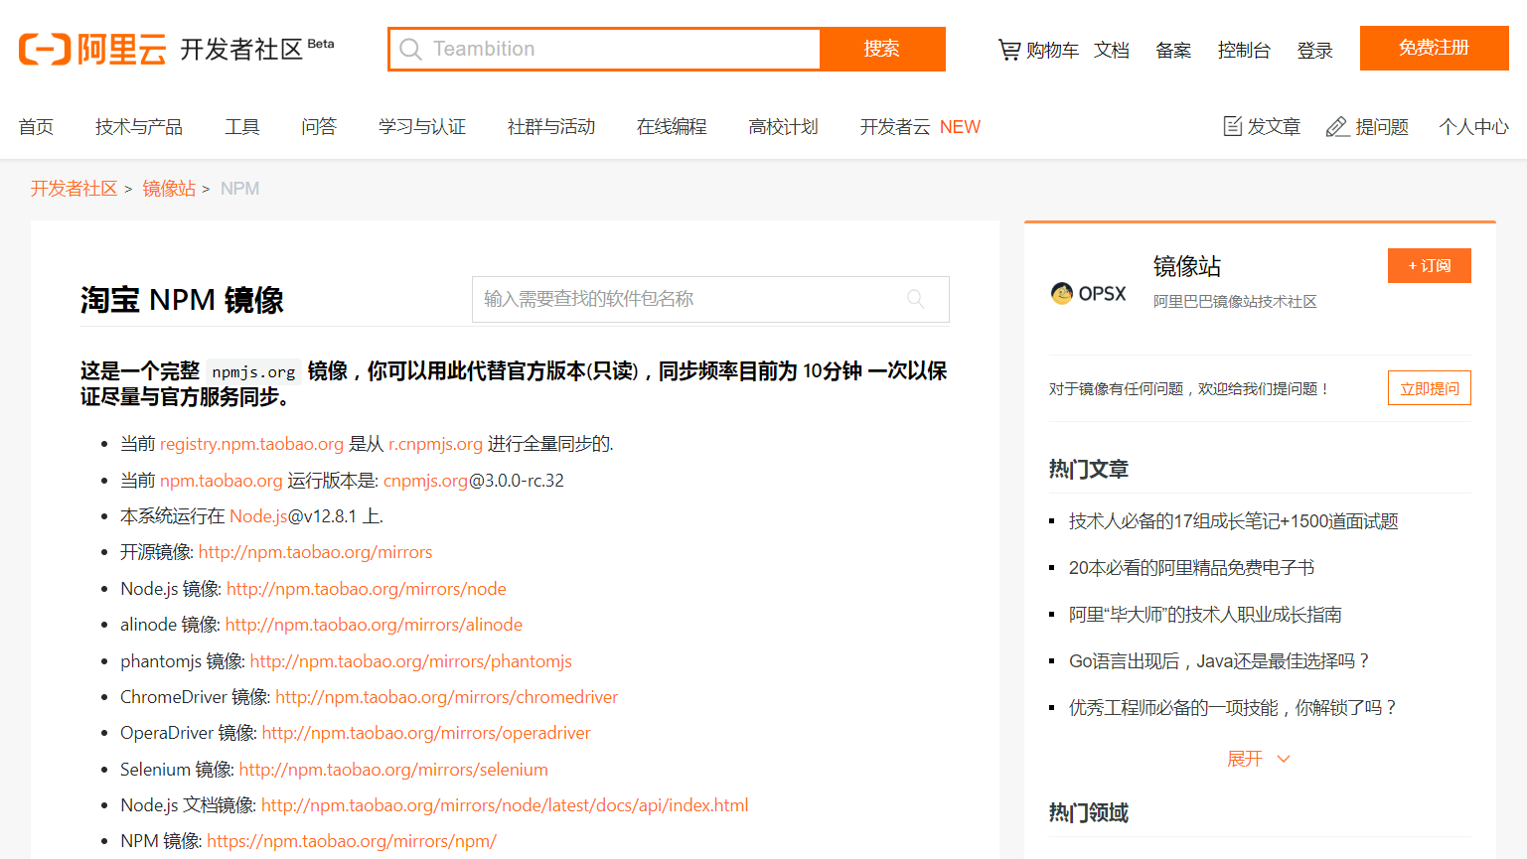Click the orange 搜索 button

tap(882, 49)
